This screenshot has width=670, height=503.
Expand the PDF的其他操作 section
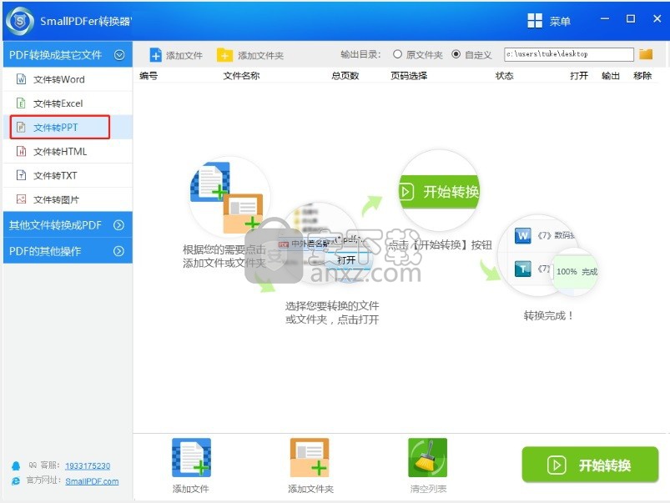click(x=118, y=251)
